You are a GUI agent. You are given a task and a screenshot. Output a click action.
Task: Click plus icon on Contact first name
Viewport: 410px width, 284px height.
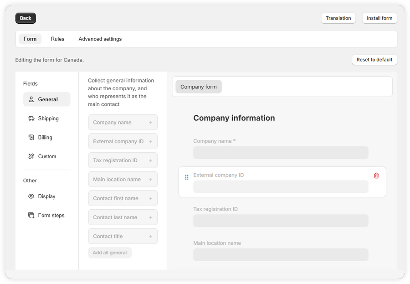point(151,198)
